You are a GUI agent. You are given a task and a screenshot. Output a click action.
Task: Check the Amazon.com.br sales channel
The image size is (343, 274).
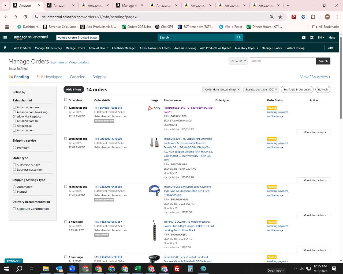(x=14, y=121)
